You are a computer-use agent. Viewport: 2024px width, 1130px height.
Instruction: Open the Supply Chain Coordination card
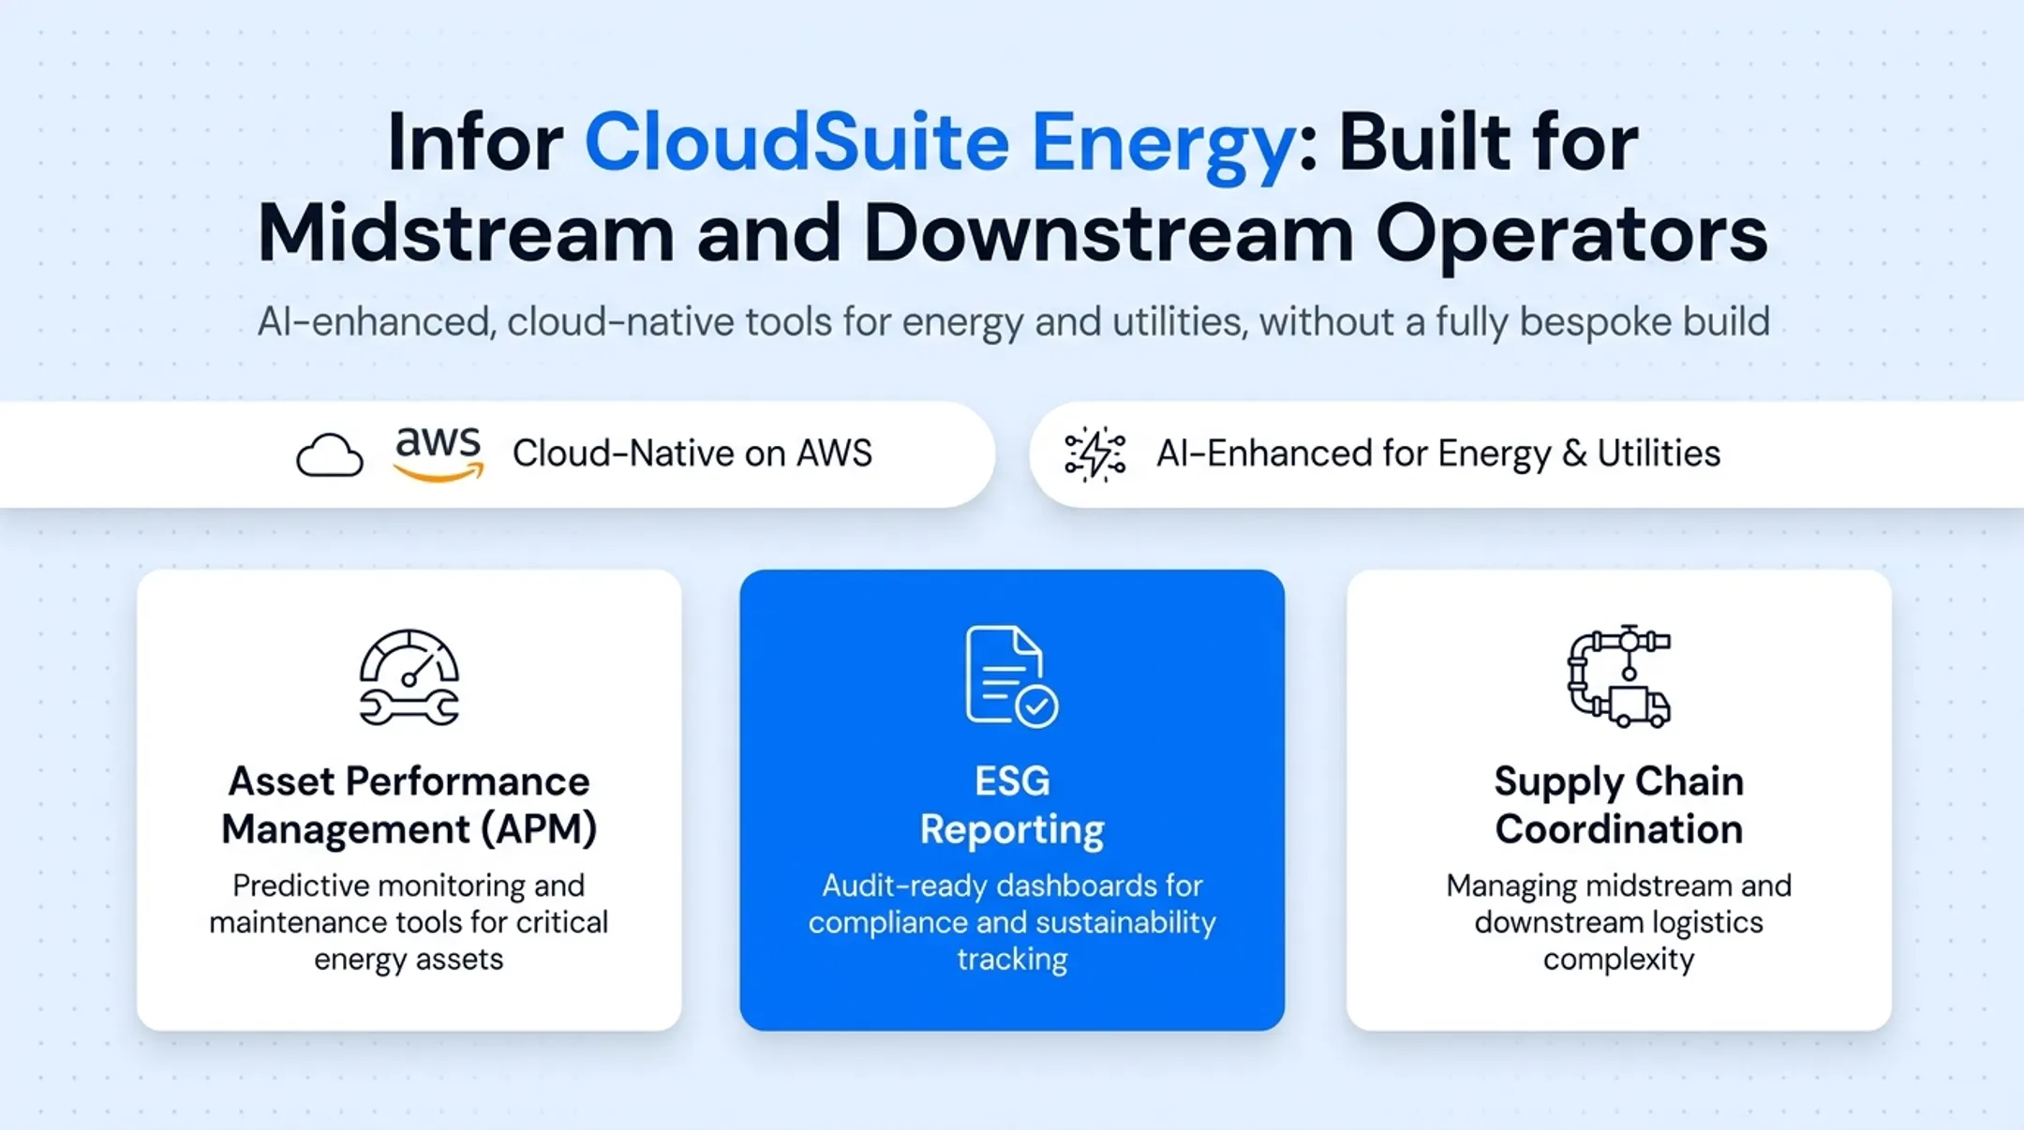coord(1618,800)
